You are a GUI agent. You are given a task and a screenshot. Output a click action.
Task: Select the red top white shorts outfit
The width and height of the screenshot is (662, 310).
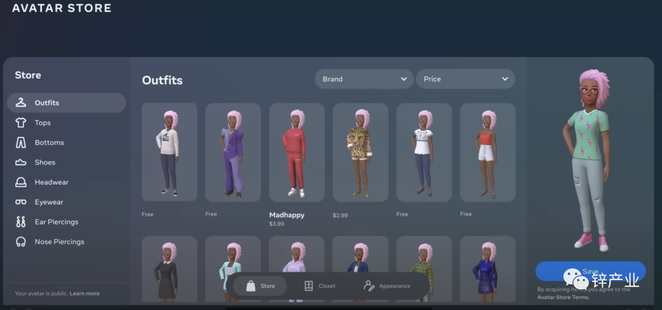click(488, 153)
